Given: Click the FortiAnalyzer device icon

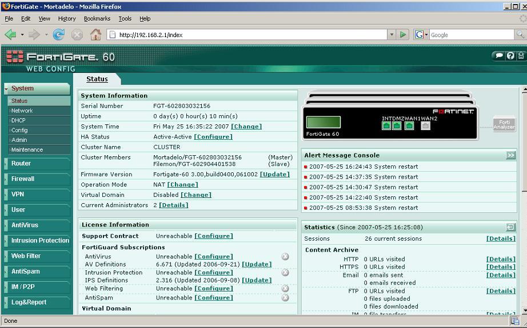Looking at the screenshot, I should point(504,124).
